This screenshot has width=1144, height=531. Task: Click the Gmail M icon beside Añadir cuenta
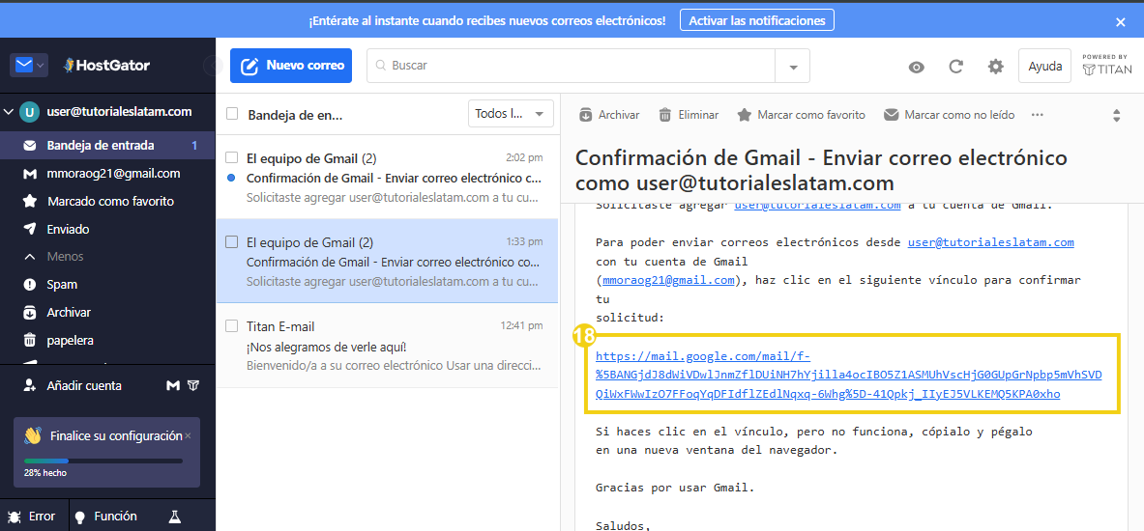pos(173,385)
